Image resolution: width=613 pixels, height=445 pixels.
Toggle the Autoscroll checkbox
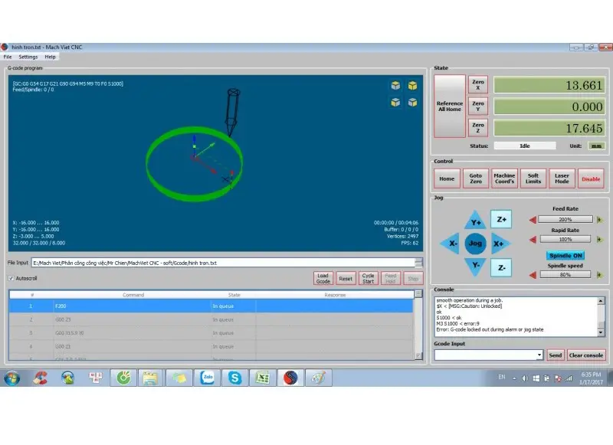coord(11,278)
